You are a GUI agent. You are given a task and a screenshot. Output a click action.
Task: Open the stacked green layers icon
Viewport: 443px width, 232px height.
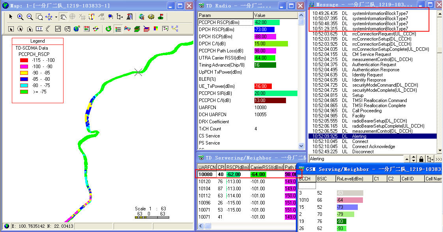pyautogui.click(x=137, y=29)
